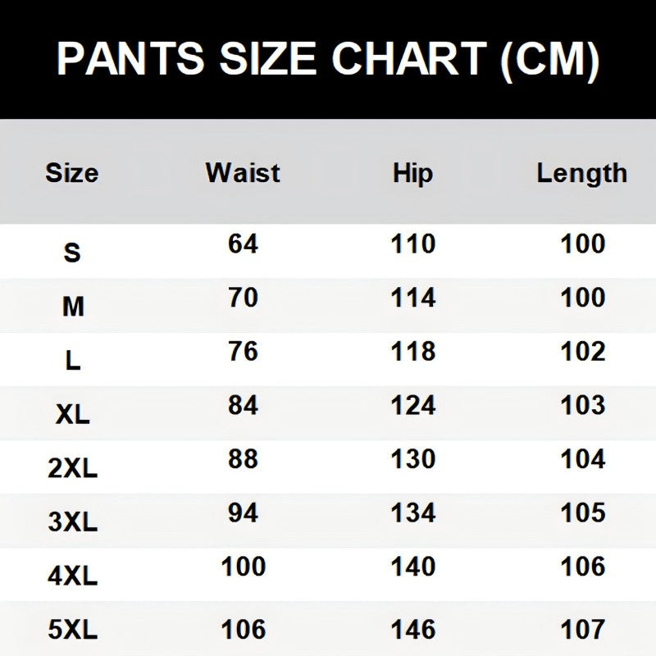Click waist value 64 for size S
The width and height of the screenshot is (656, 656).
[243, 244]
